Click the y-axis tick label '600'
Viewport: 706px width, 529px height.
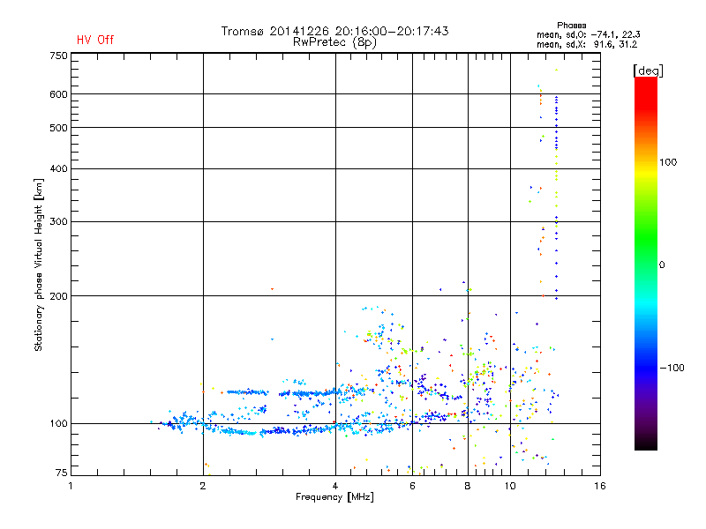click(x=58, y=94)
